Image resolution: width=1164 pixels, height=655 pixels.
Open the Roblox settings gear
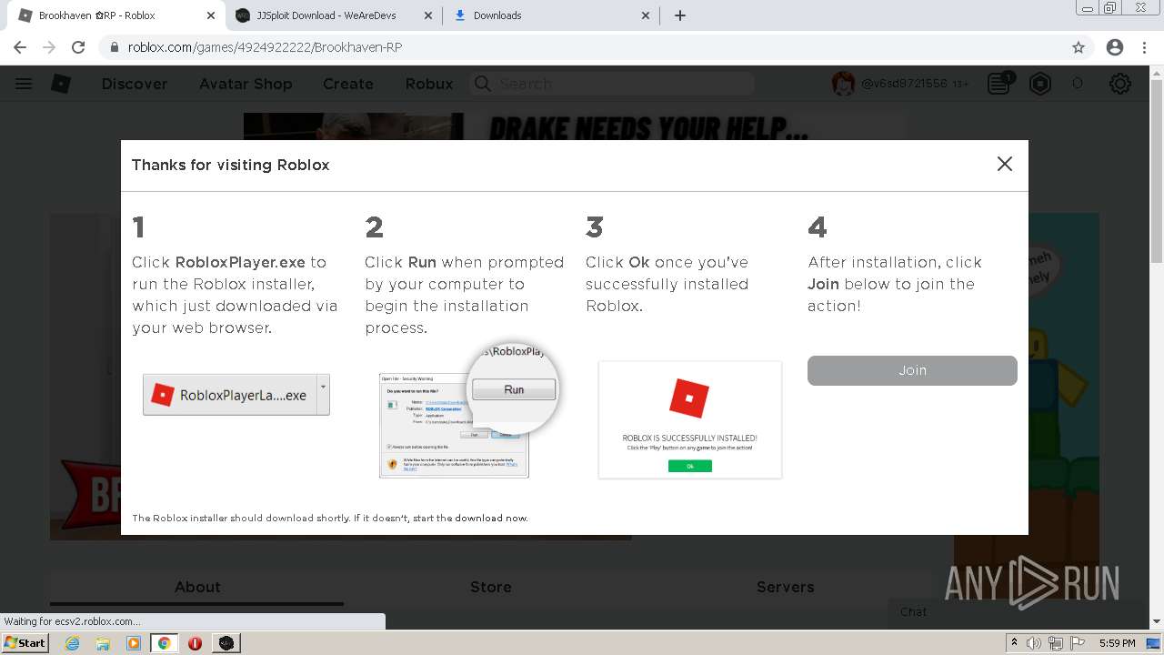tap(1120, 84)
